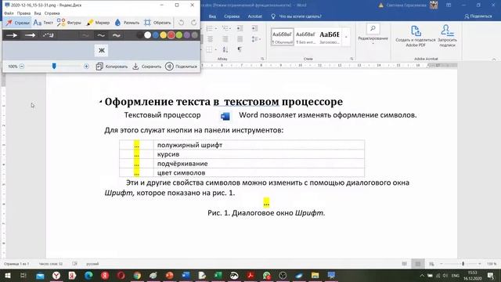Pick the red color swatch

coord(171,35)
